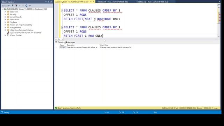Click the Ready status icon in status bar
The image size is (224, 126).
2,112
